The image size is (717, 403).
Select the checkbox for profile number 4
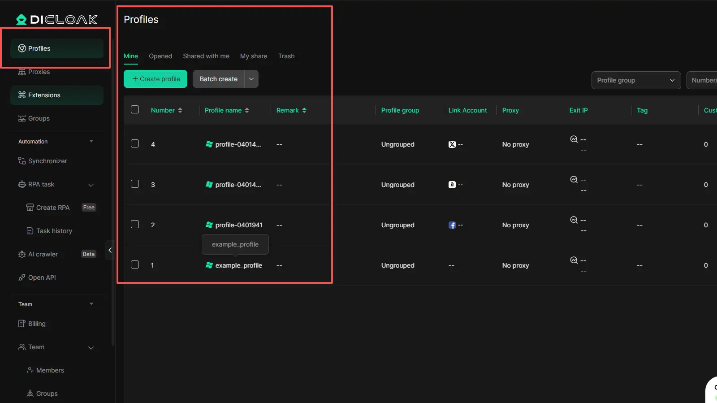tap(135, 144)
